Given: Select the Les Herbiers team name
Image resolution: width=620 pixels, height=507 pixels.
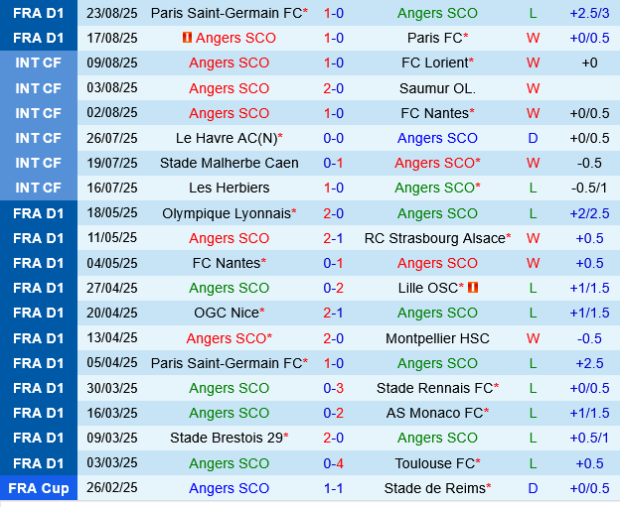Looking at the screenshot, I should [229, 188].
